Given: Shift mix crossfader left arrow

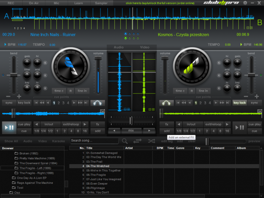Looking at the screenshot, I should click(114, 131).
